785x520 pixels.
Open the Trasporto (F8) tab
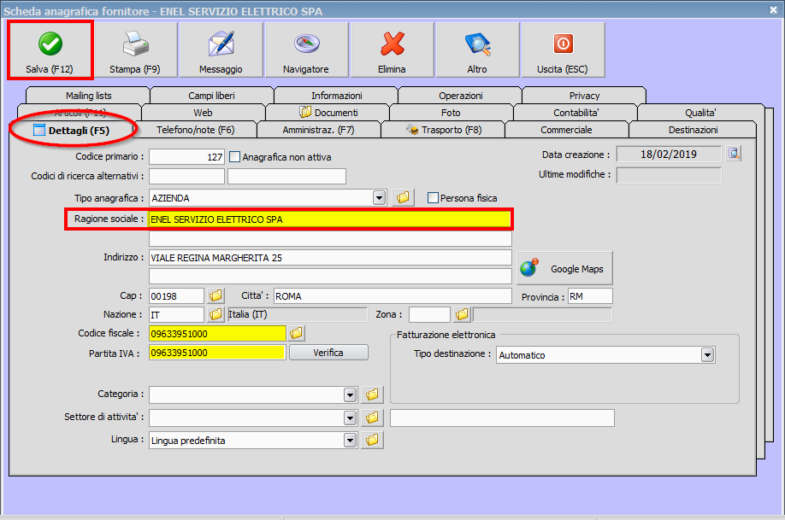[x=444, y=130]
